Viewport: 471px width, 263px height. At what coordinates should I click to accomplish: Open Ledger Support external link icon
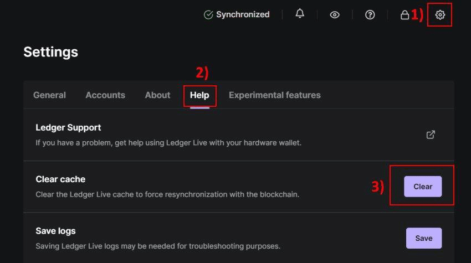[431, 135]
